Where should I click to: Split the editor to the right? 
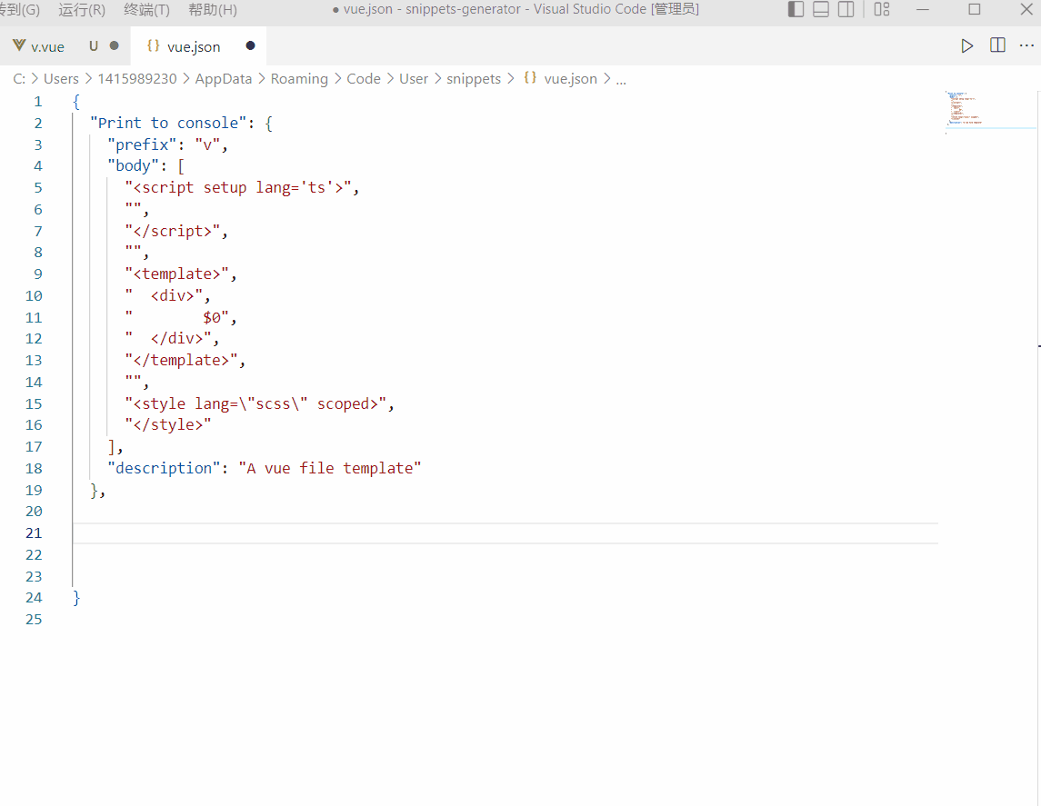click(997, 45)
